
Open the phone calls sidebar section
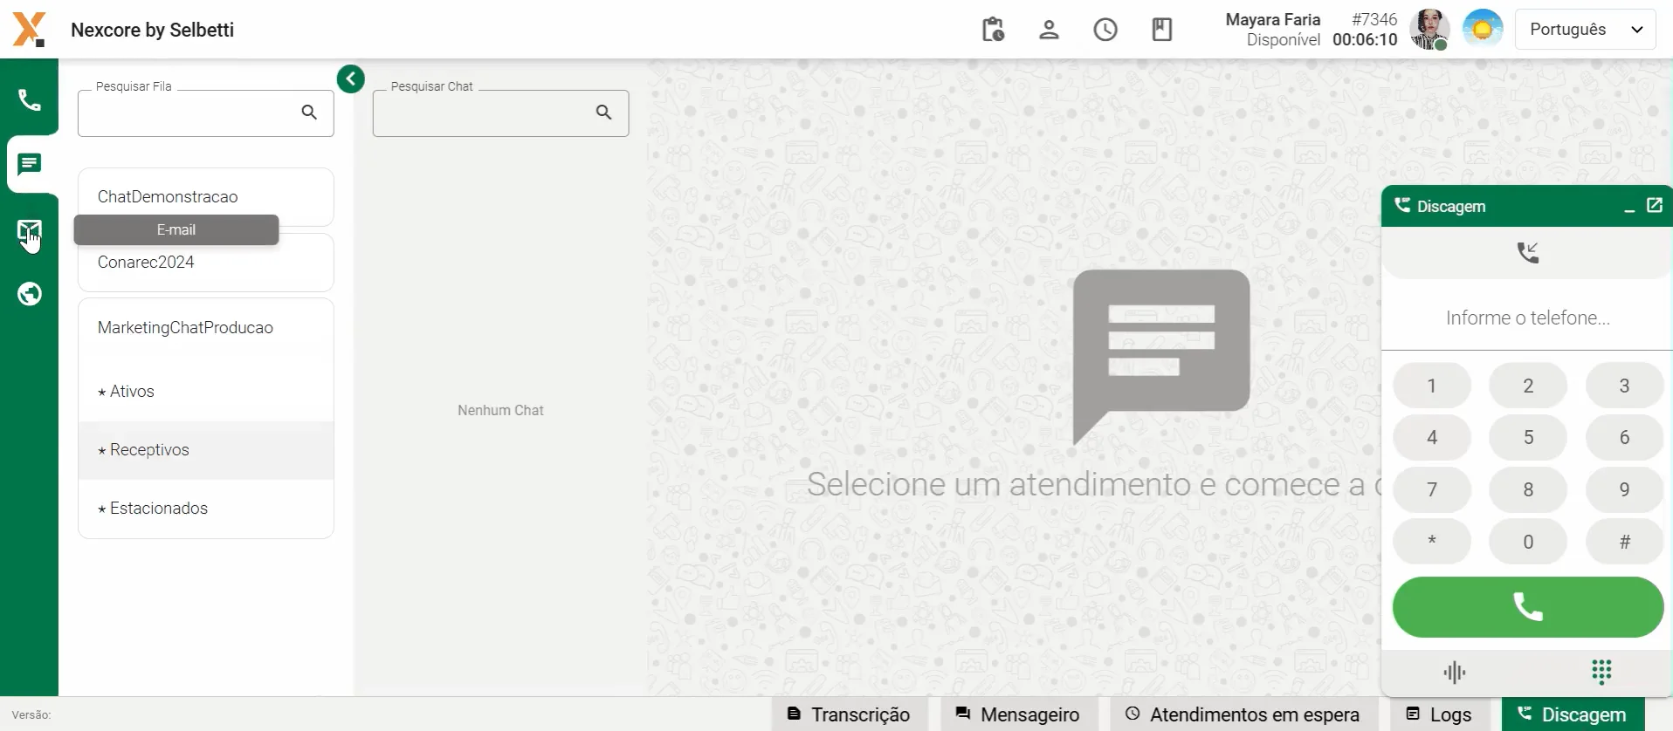click(30, 100)
